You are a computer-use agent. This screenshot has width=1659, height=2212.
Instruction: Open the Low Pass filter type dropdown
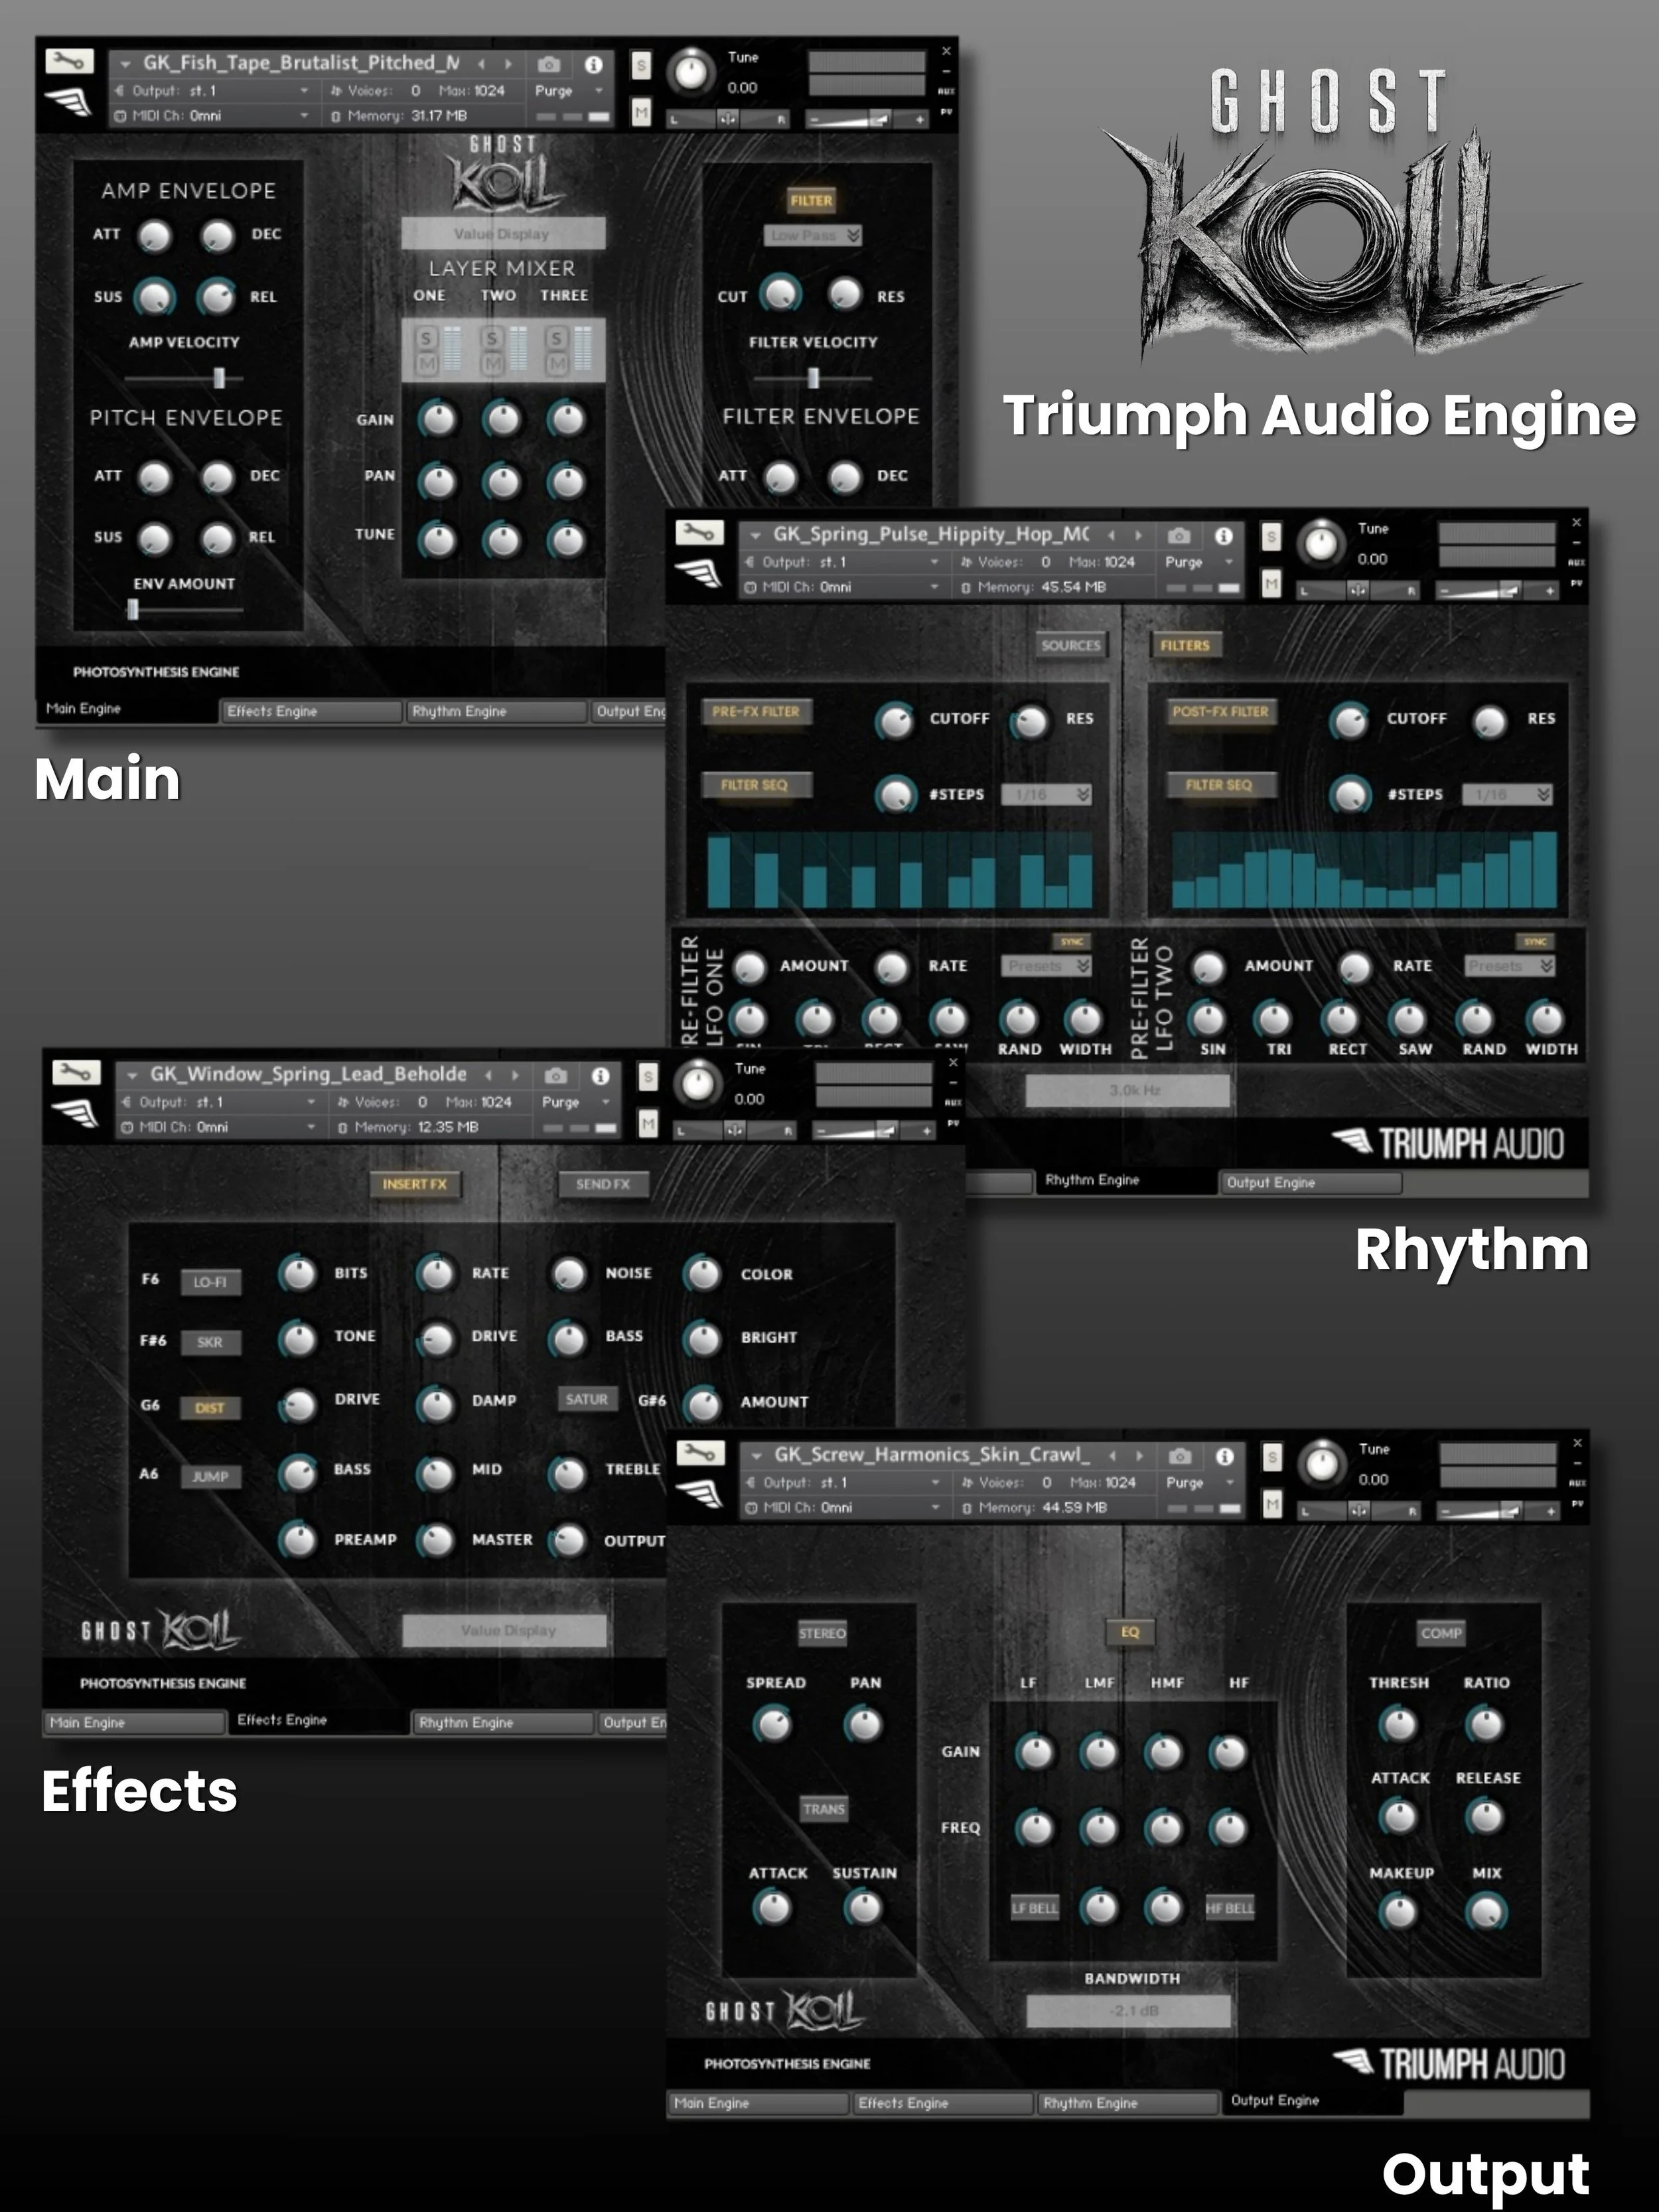click(x=813, y=235)
